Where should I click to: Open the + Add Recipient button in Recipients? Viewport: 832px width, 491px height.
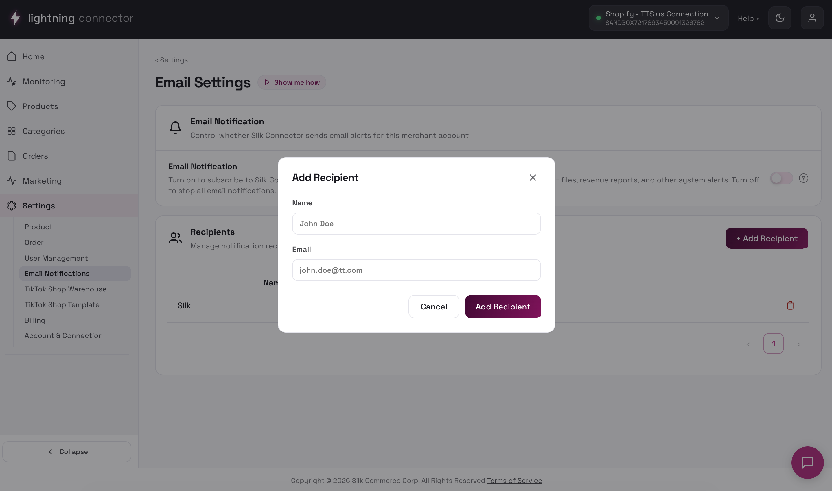[766, 239]
